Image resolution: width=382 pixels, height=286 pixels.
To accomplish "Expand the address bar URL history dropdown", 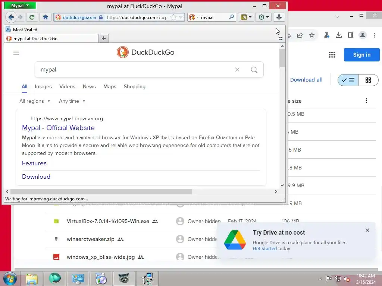I will 181,17.
